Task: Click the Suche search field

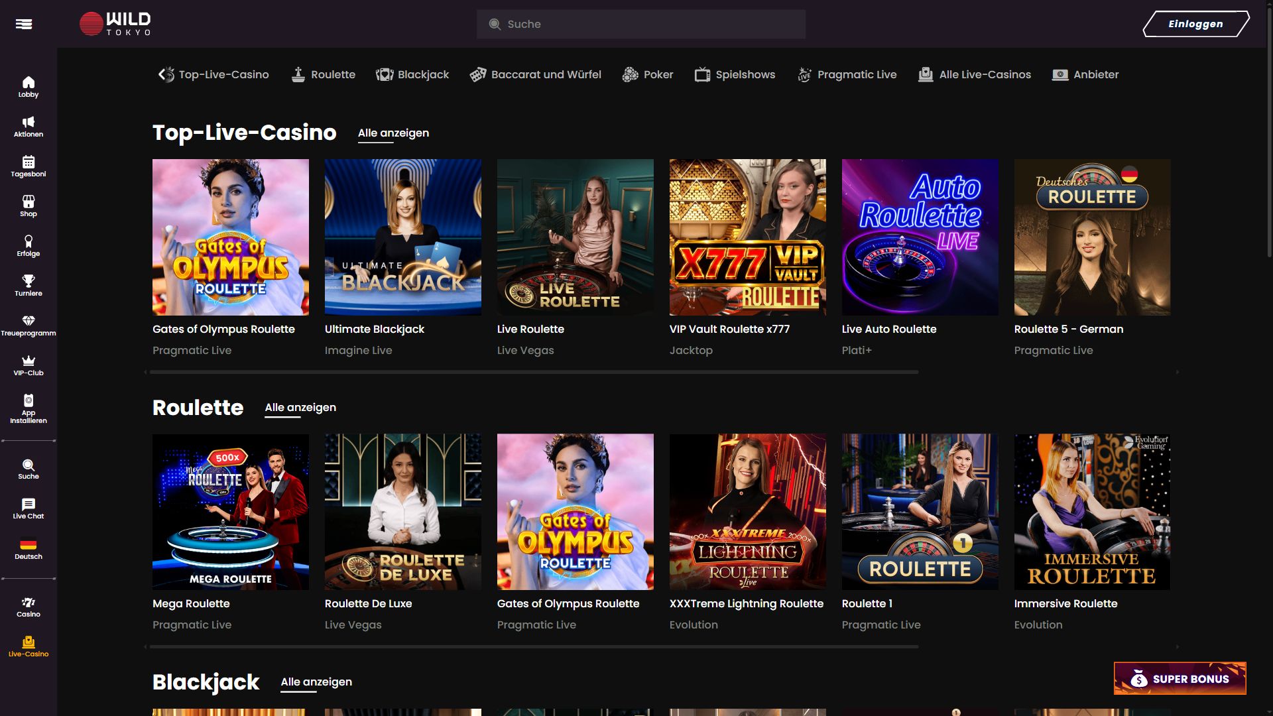Action: tap(641, 24)
